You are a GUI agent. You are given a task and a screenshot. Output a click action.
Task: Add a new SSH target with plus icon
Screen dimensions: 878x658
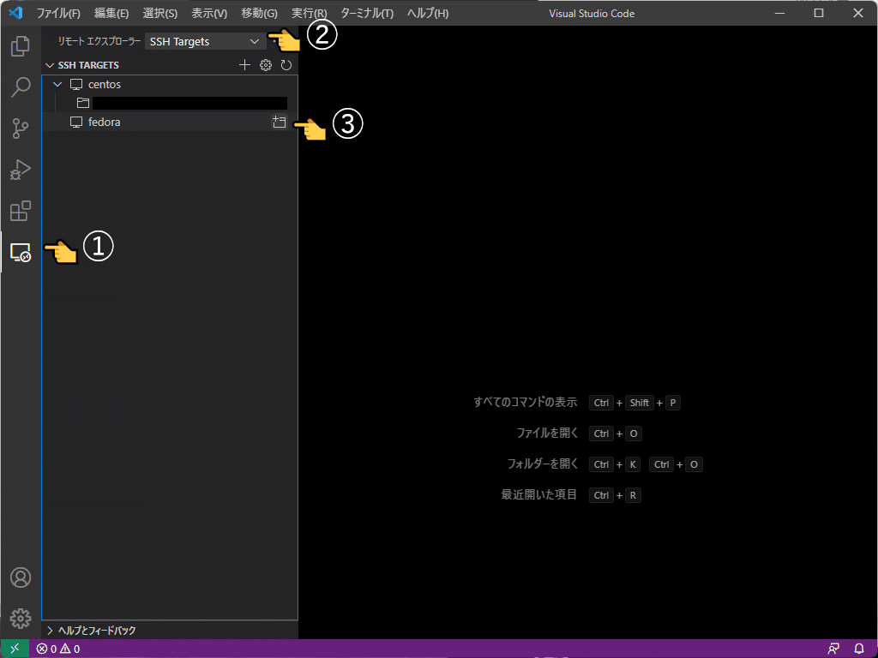[244, 65]
